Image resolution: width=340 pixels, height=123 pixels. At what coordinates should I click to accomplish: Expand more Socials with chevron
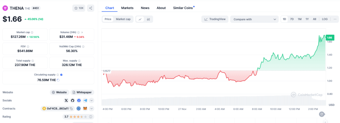(92, 100)
